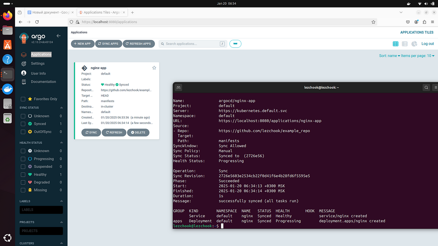Sync nginx-app with the SYNC button
The image size is (438, 246).
click(91, 132)
